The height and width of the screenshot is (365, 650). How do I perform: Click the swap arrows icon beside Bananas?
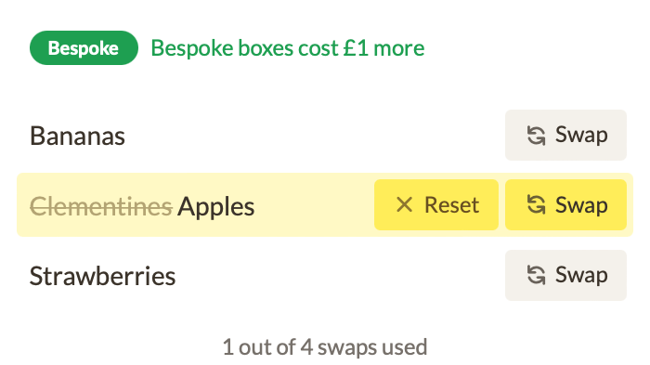(536, 136)
